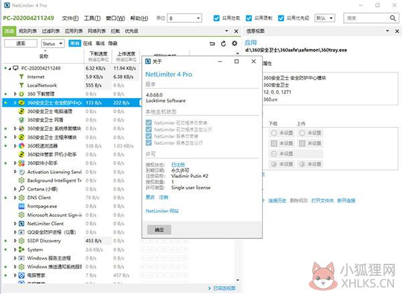
Task: Open the 默认 dropdown in top bar
Action: pyautogui.click(x=324, y=18)
